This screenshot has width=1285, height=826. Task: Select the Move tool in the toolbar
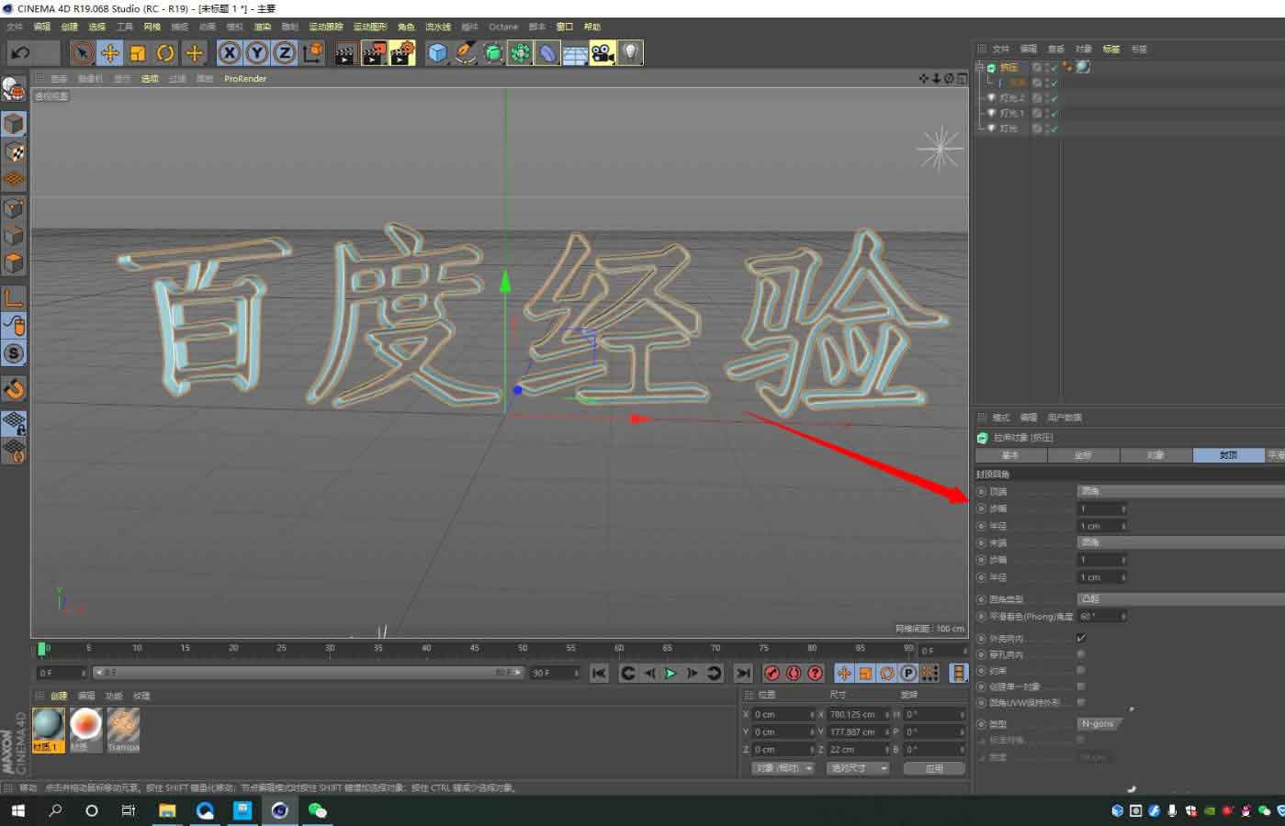pos(109,52)
